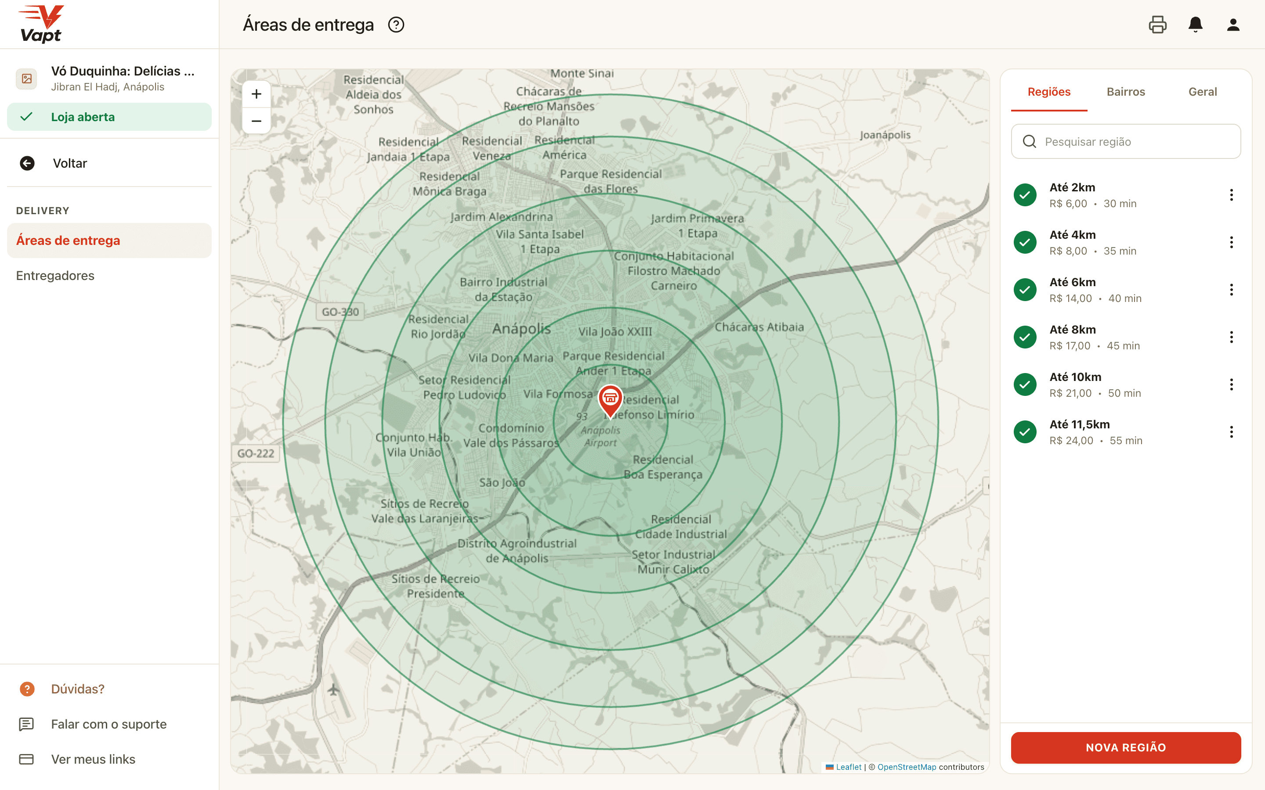Click the search magnifier icon
Image resolution: width=1265 pixels, height=790 pixels.
(1029, 142)
